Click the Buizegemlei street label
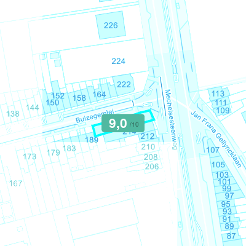The image size is (246, 246). (95, 116)
